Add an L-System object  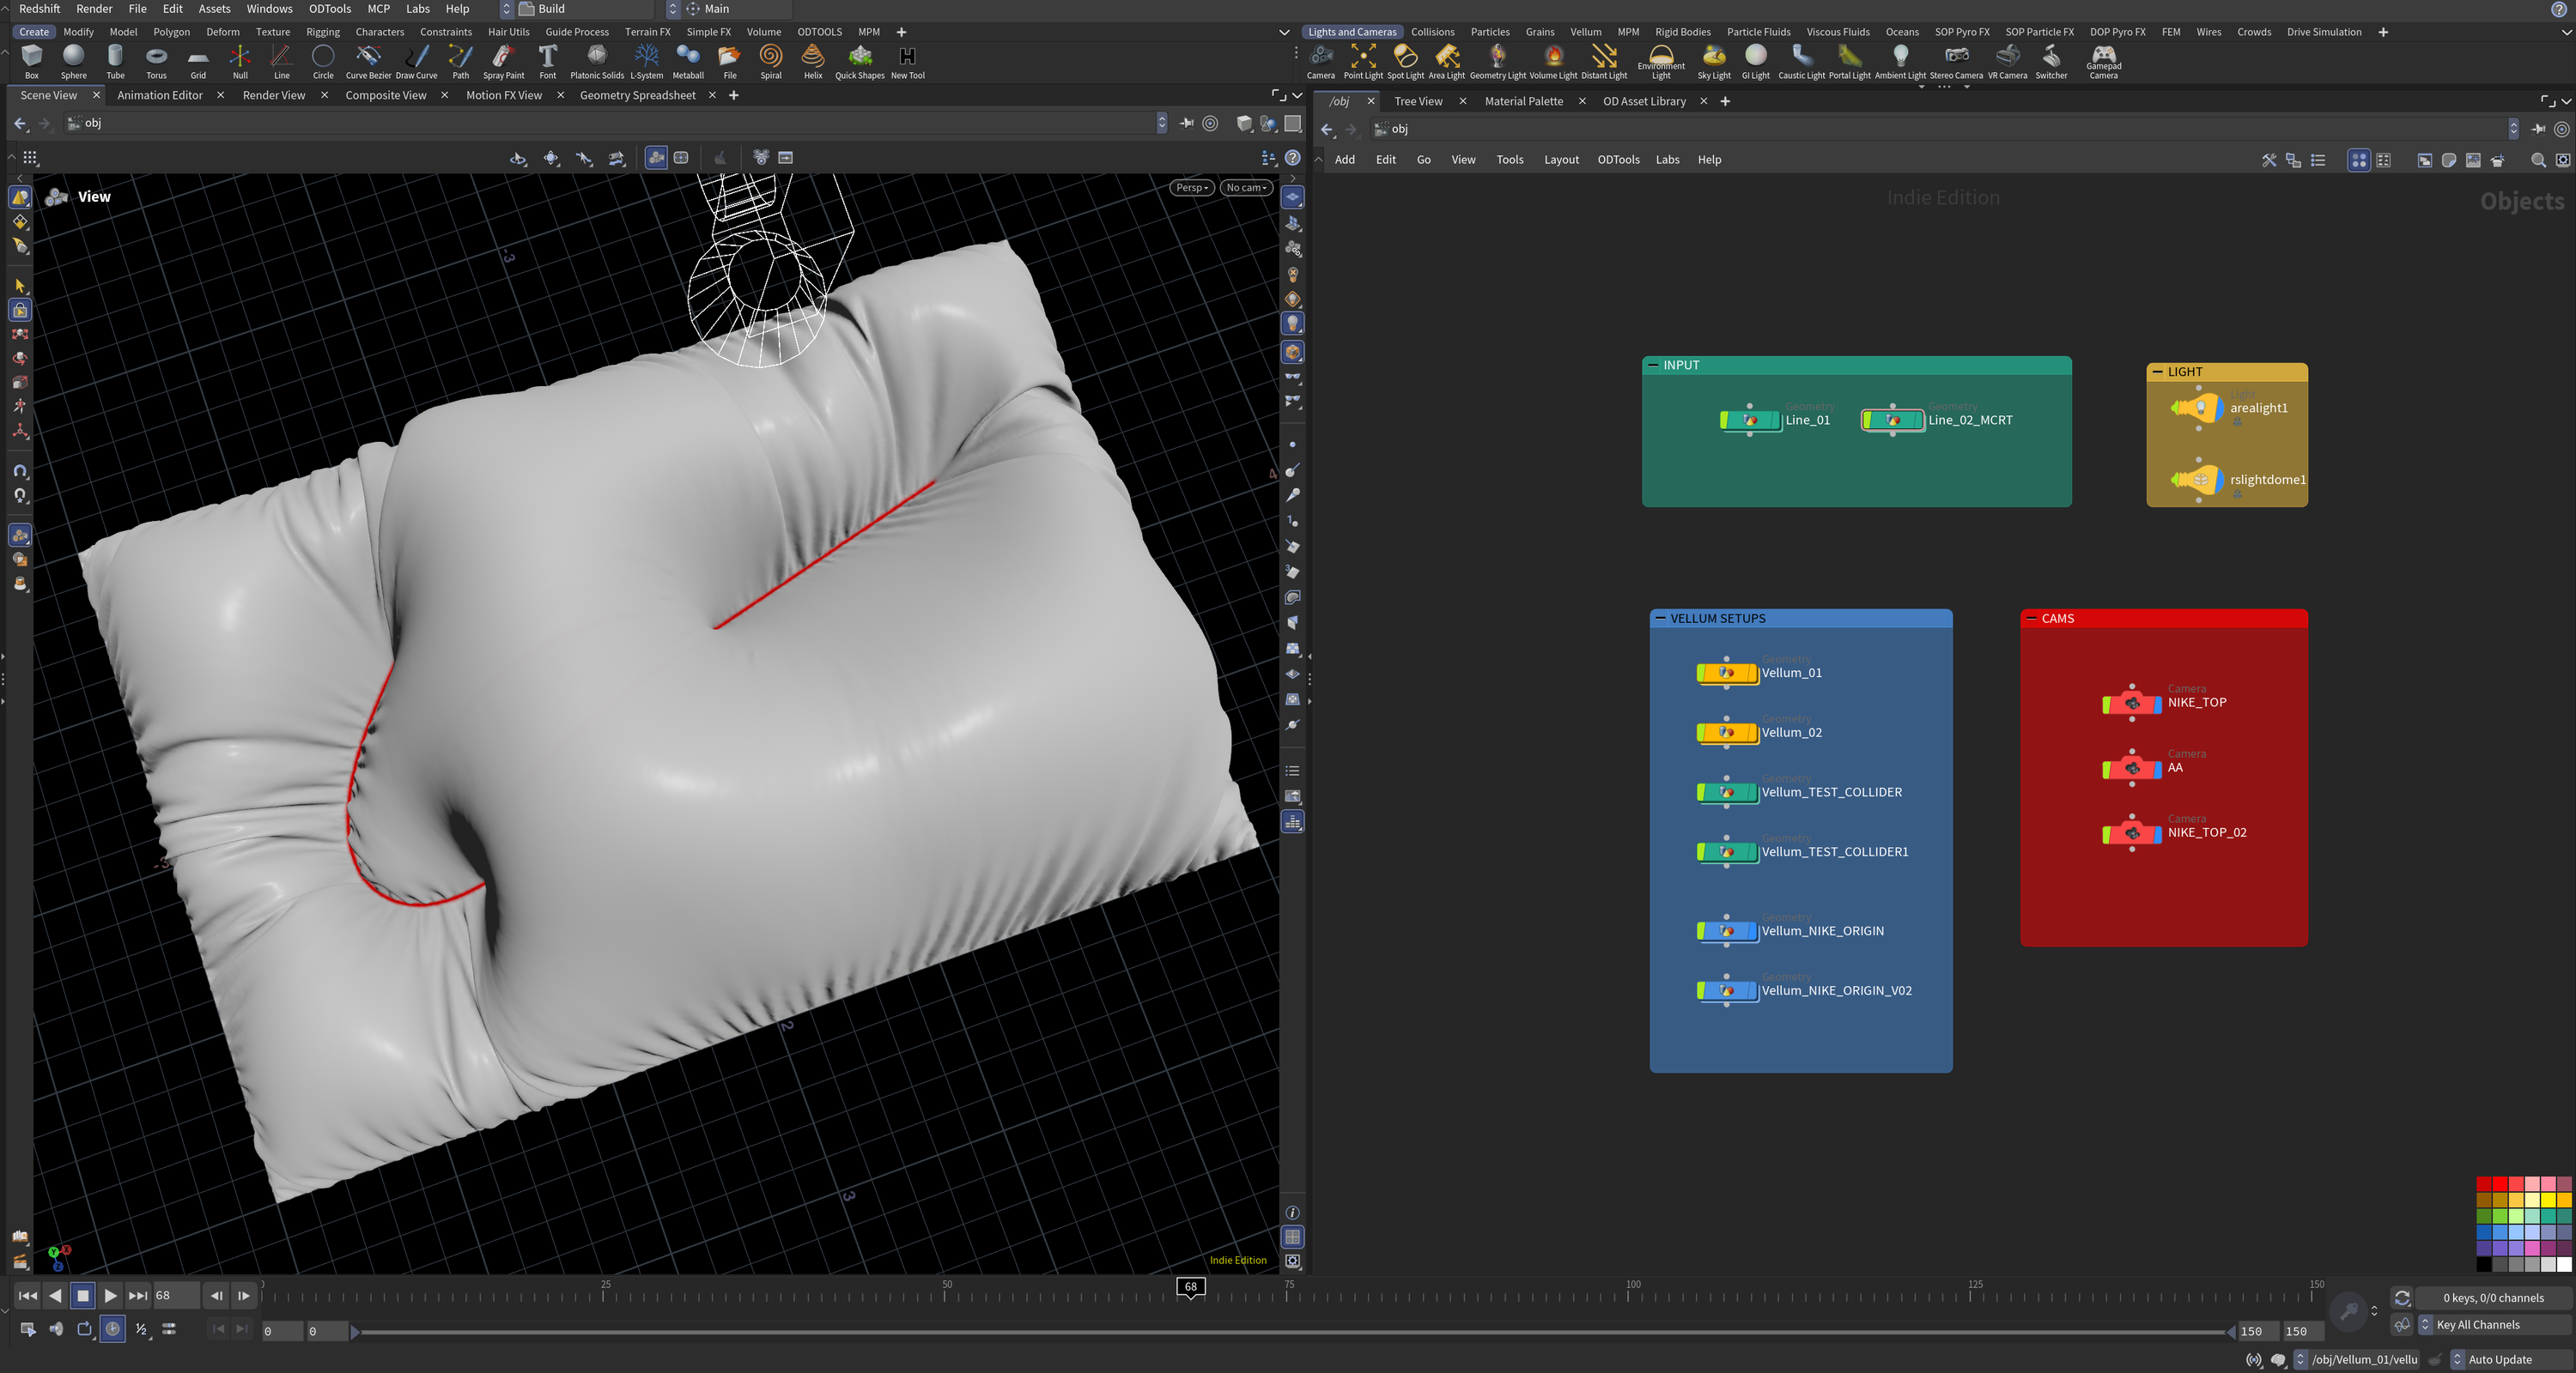pos(646,61)
